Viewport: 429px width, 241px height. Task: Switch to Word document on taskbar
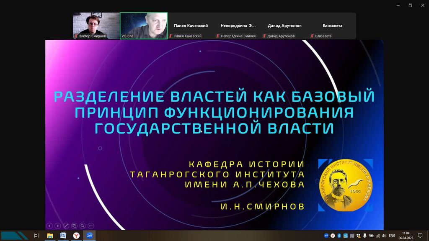tap(63, 236)
